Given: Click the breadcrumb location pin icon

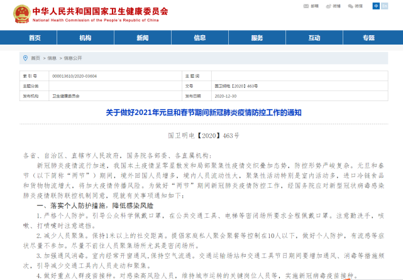Looking at the screenshot, I should pyautogui.click(x=24, y=58).
